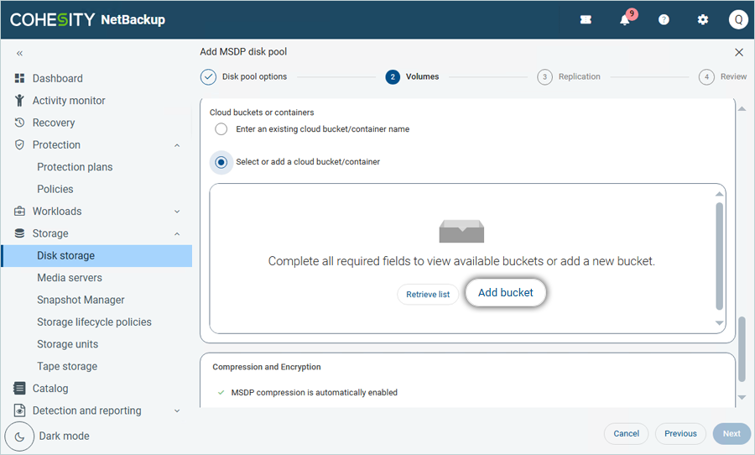
Task: Collapse the Protection section
Action: point(177,145)
